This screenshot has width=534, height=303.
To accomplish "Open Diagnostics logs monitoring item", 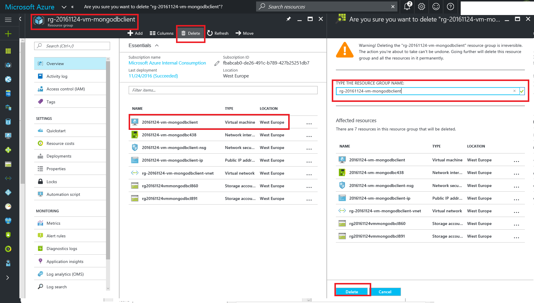I will click(70, 249).
